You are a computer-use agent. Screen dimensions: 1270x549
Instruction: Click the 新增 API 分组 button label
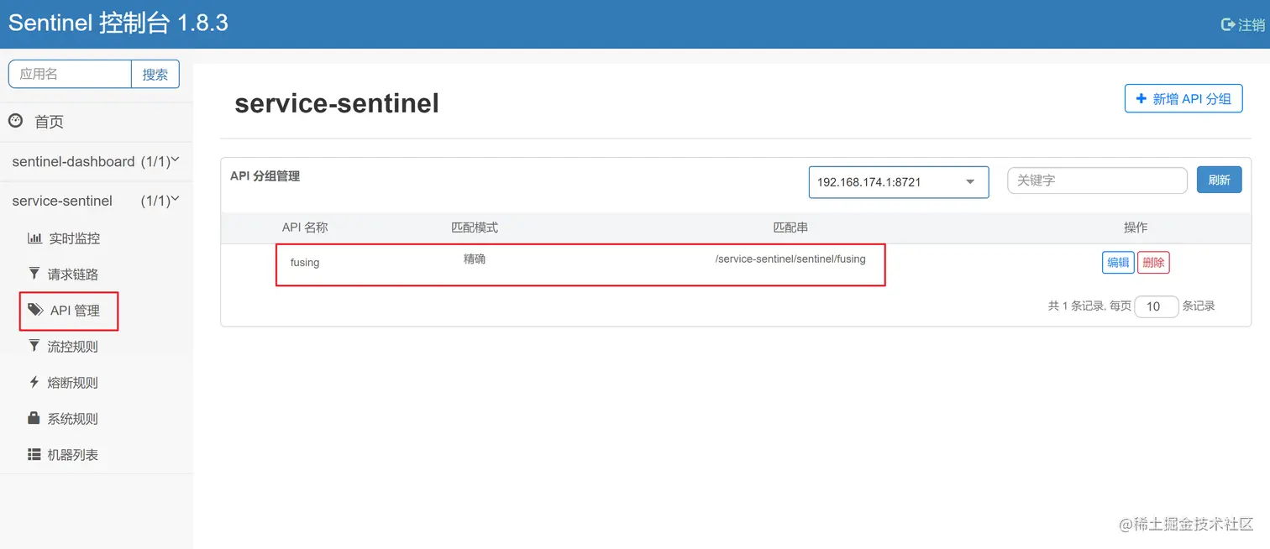click(1192, 99)
